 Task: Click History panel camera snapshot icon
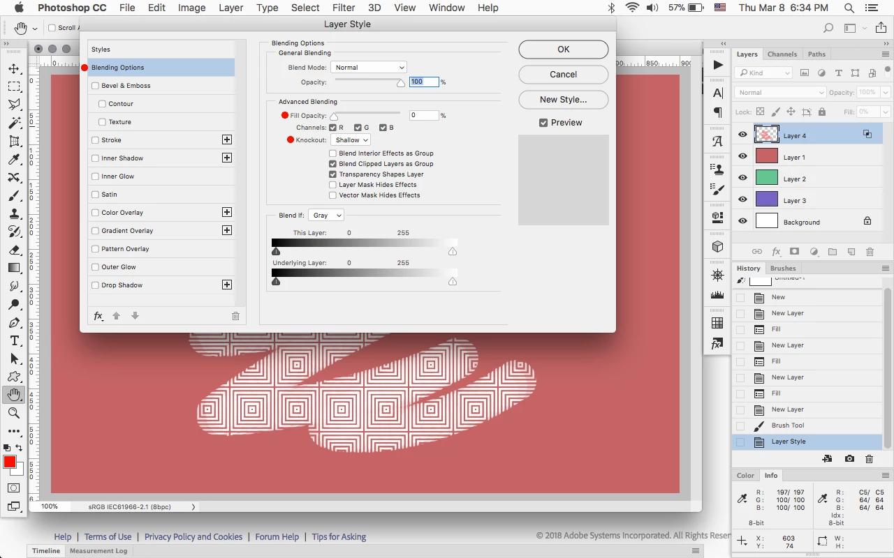point(849,459)
